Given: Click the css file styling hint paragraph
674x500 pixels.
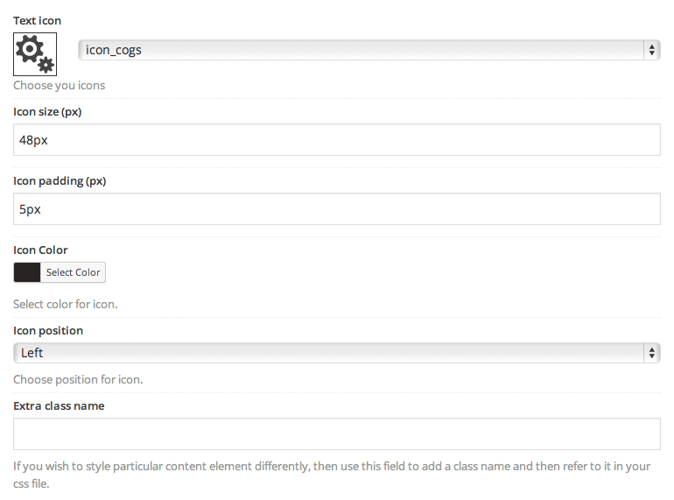Looking at the screenshot, I should (x=332, y=475).
